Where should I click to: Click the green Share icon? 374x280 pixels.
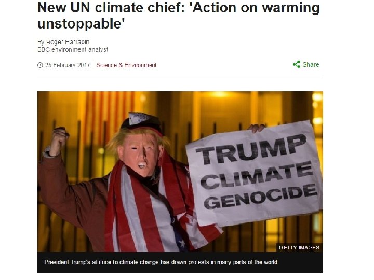tap(297, 64)
